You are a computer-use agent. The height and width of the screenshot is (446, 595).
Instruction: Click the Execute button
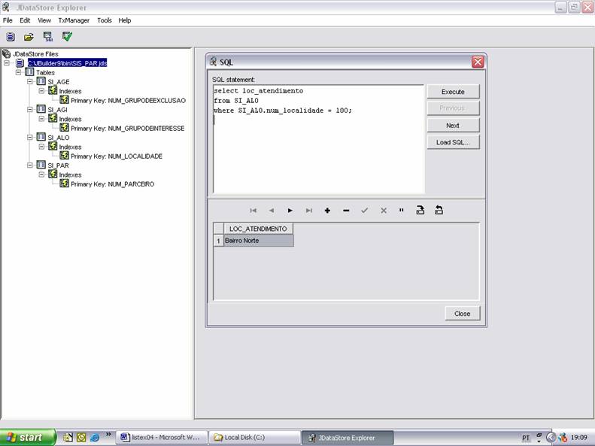pos(453,92)
